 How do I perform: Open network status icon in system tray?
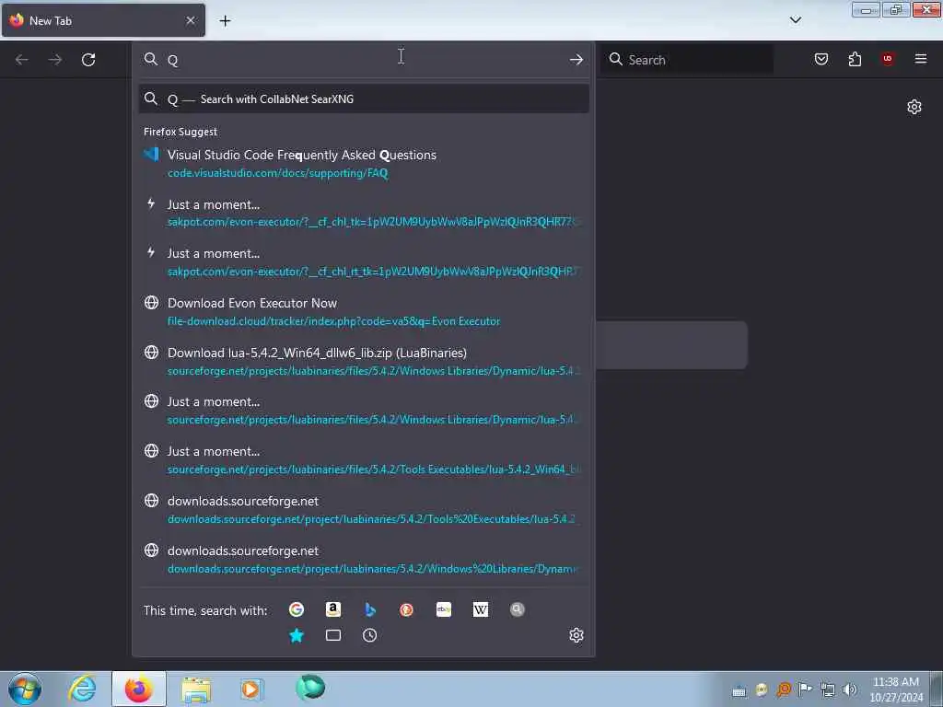(x=828, y=690)
